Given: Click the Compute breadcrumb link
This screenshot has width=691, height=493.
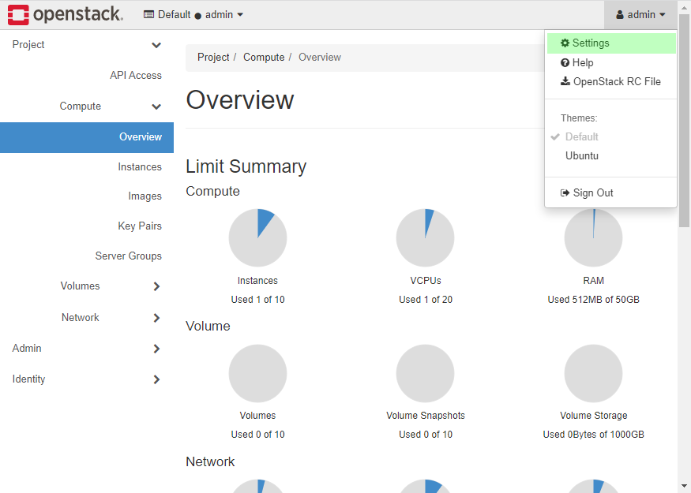Looking at the screenshot, I should point(264,58).
